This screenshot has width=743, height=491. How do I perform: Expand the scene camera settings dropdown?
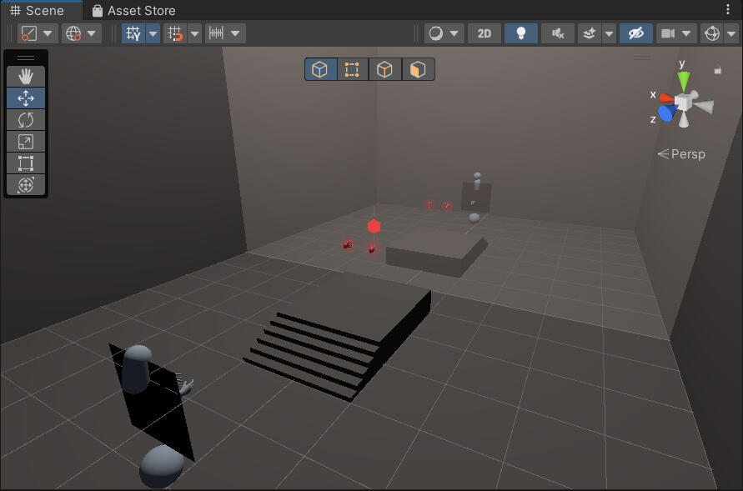(687, 33)
